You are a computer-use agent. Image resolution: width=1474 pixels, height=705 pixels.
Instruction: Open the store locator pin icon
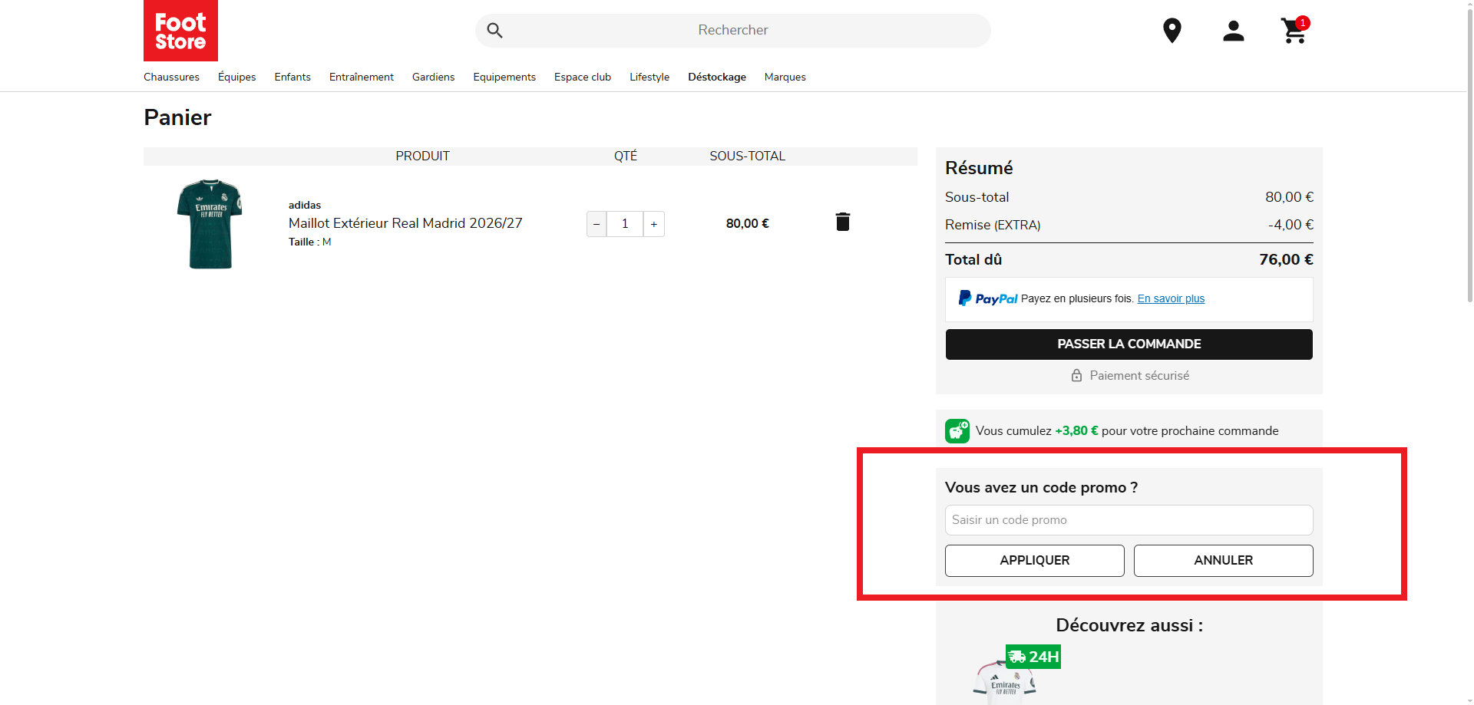point(1172,31)
